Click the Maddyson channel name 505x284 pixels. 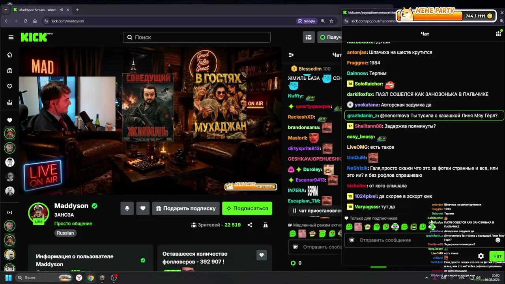71,206
